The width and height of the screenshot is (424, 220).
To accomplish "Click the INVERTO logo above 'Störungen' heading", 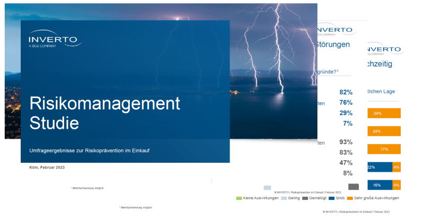I will pyautogui.click(x=336, y=30).
